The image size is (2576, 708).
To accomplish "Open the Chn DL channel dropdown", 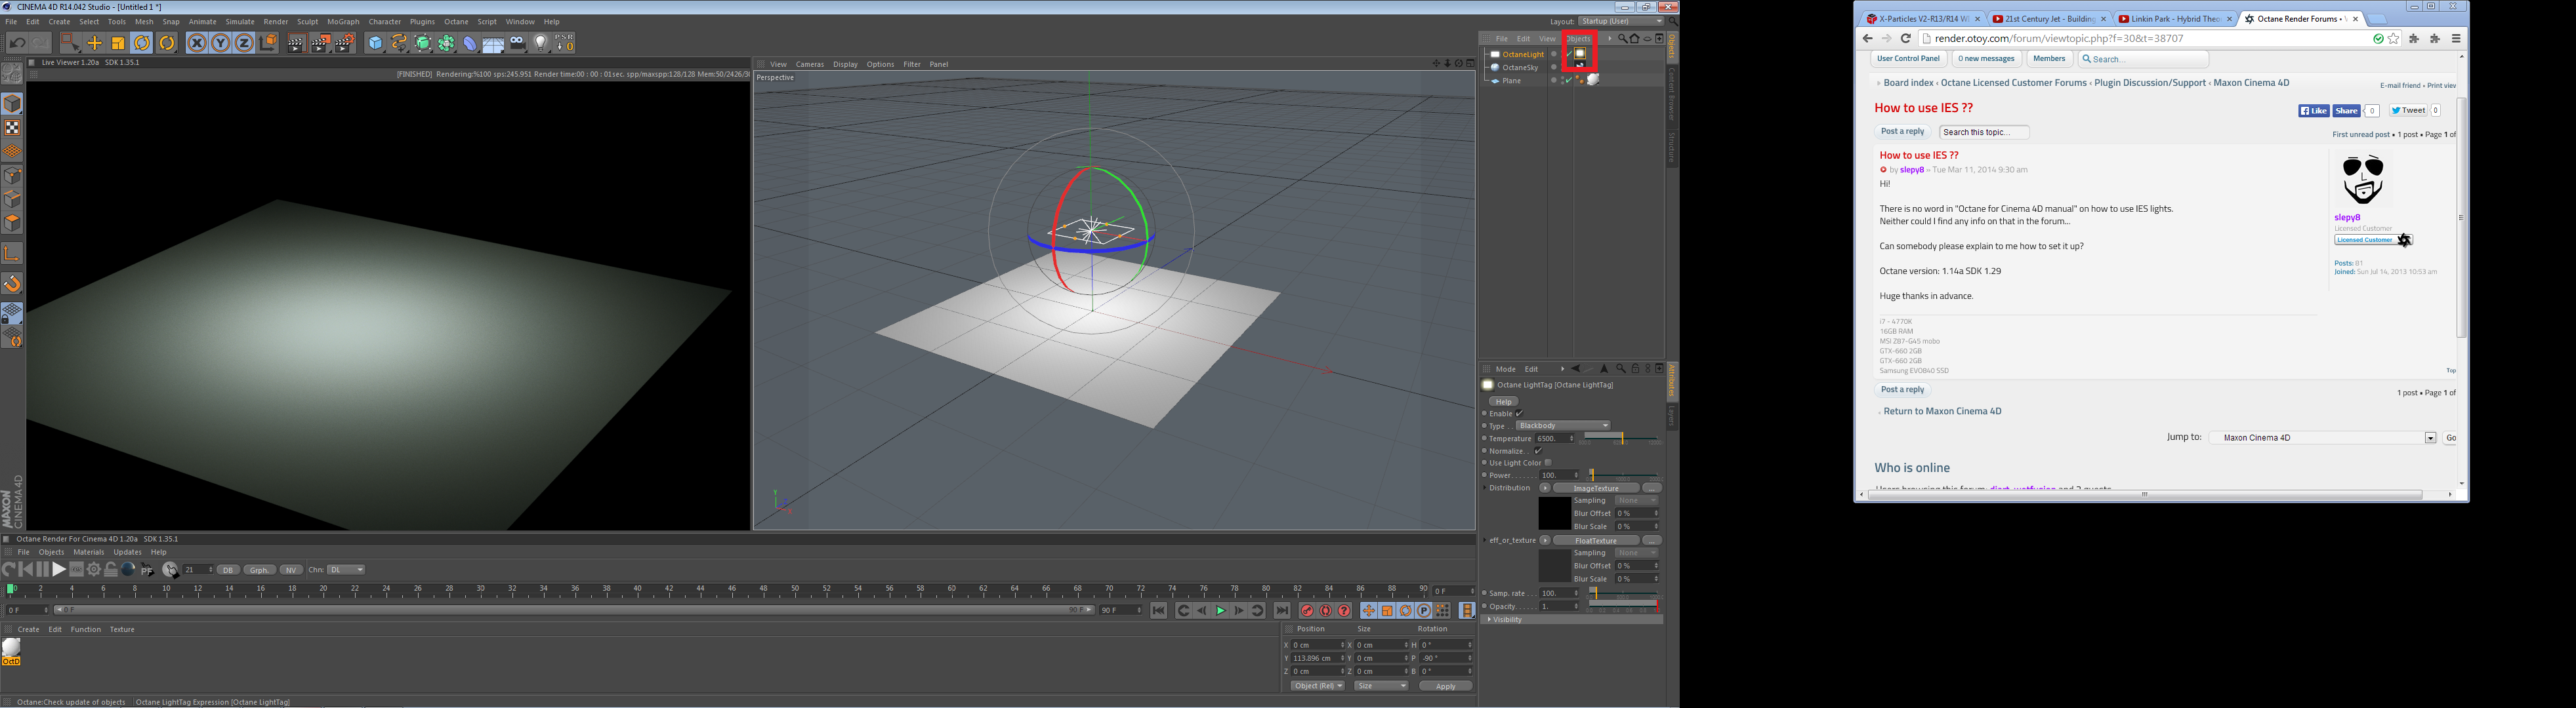I will [346, 570].
